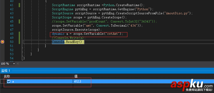214x93 pixels.
Task: Click the ReadKey method call
Action: [x=72, y=42]
